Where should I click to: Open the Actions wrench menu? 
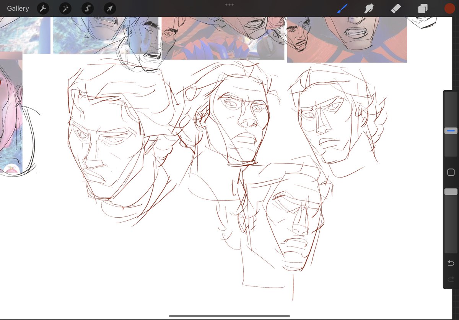coord(43,8)
